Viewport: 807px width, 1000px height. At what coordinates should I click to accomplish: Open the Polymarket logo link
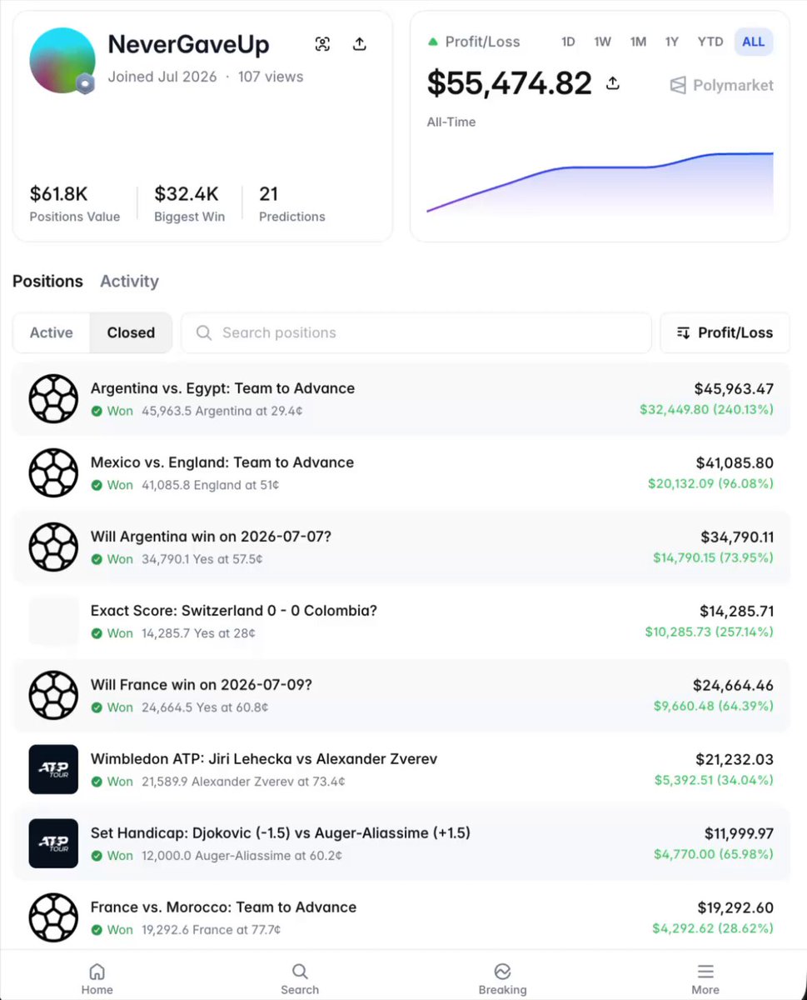pos(721,85)
